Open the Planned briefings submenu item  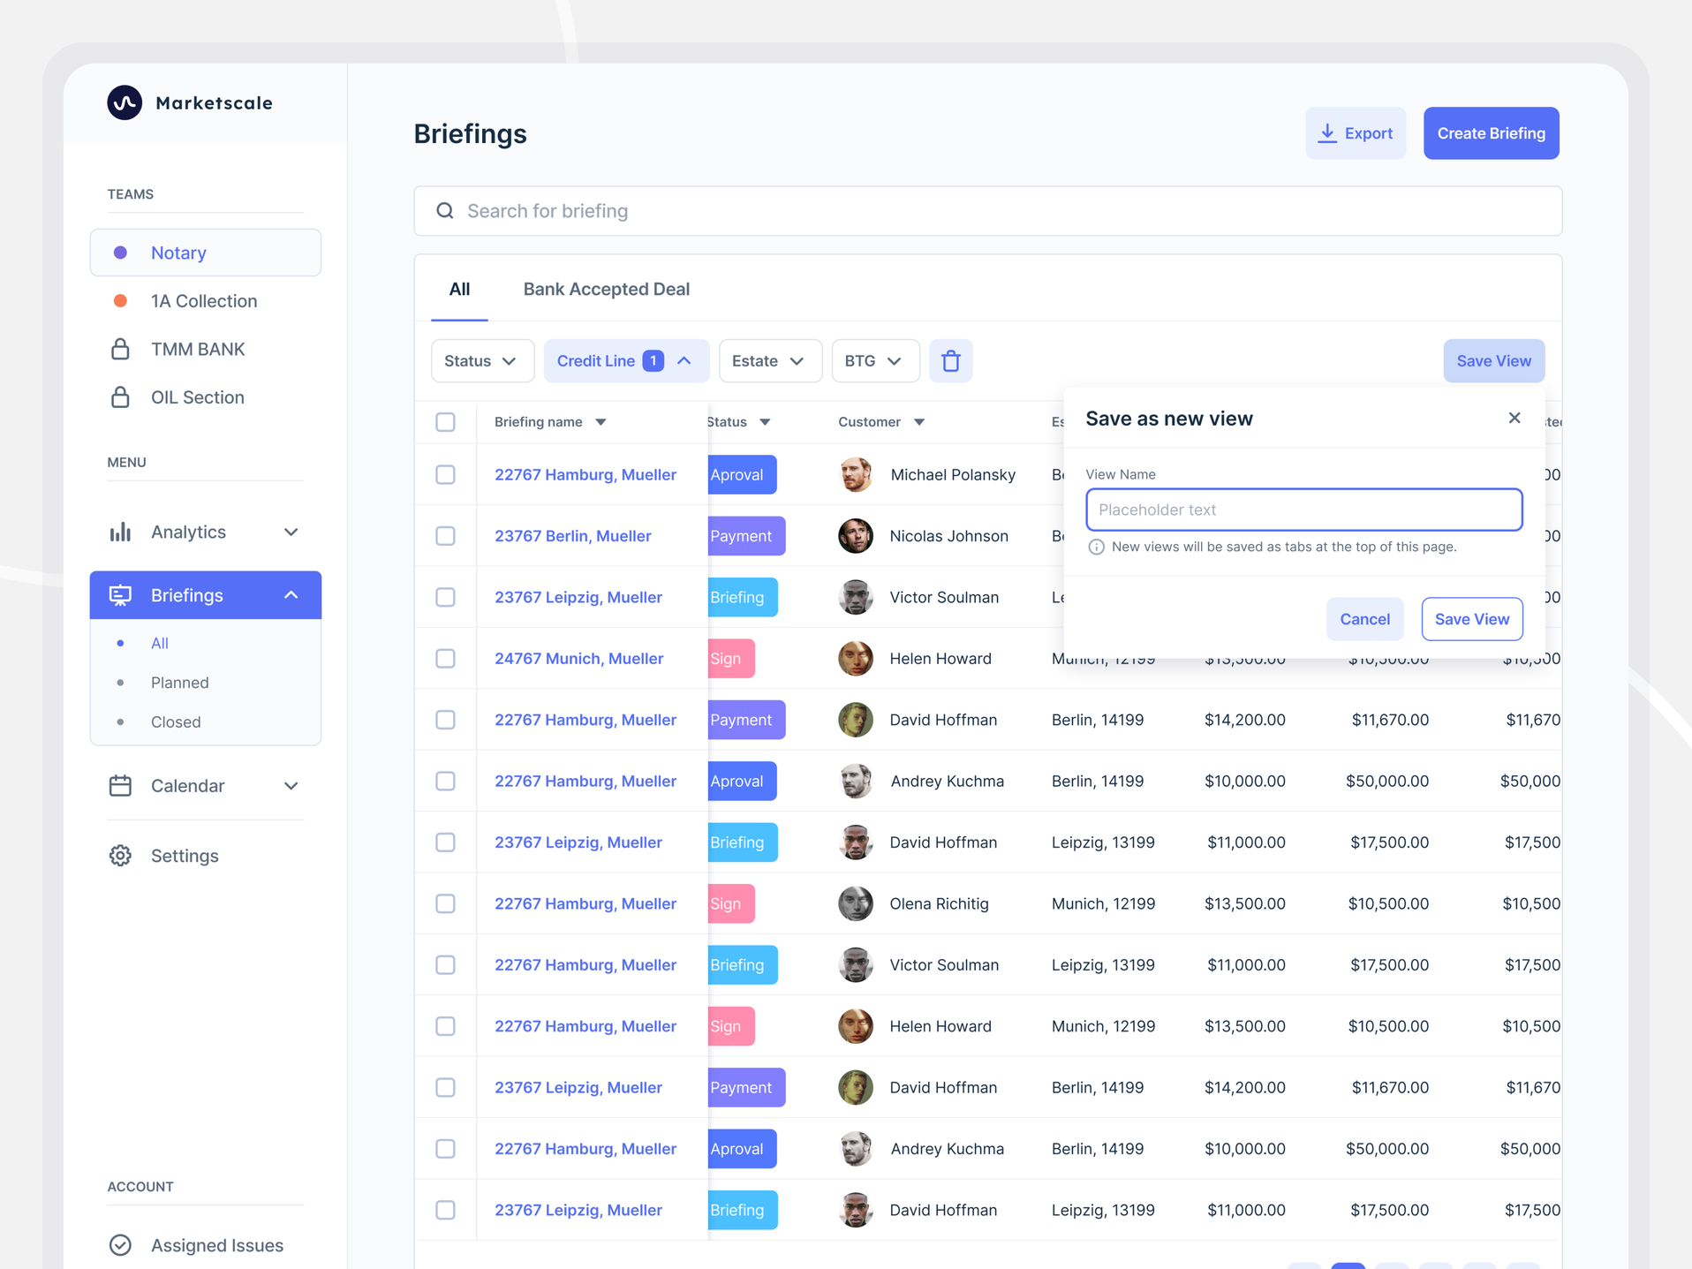click(179, 683)
